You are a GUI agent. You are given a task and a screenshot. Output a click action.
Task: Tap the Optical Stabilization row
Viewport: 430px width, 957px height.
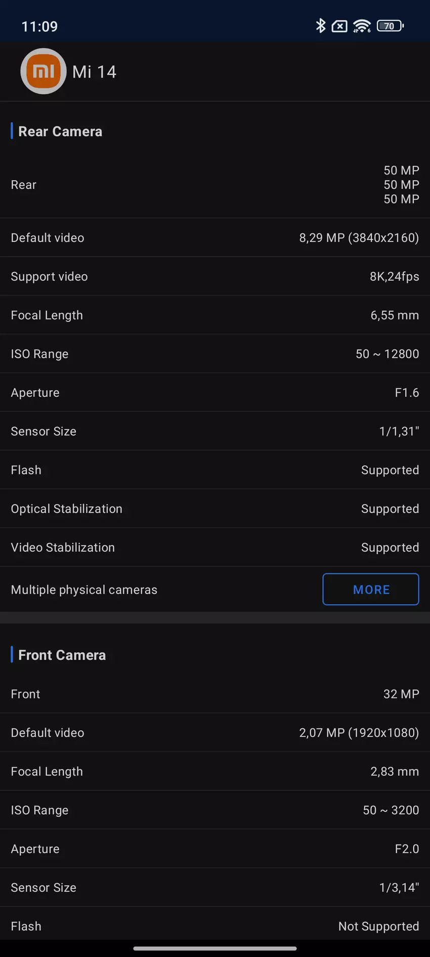click(x=215, y=509)
